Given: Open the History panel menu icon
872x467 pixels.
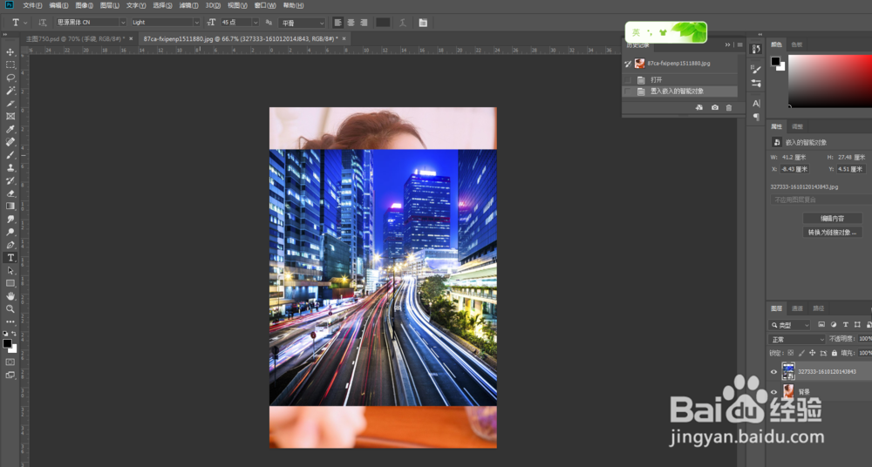Looking at the screenshot, I should pos(739,44).
